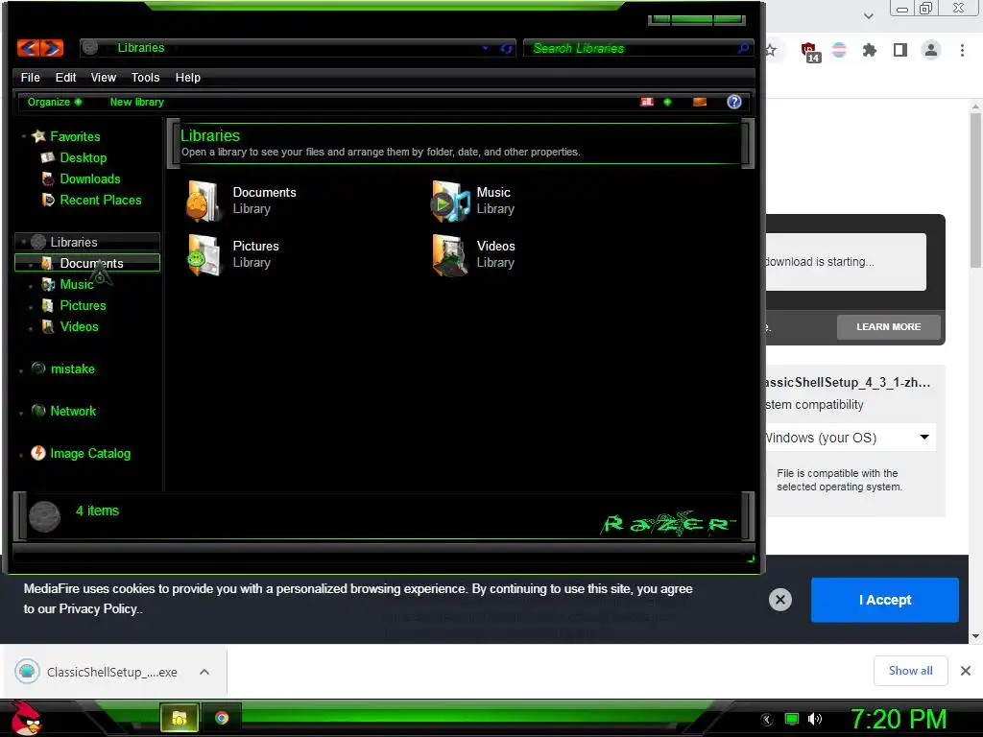Open the mistake user folder
983x737 pixels.
[72, 369]
